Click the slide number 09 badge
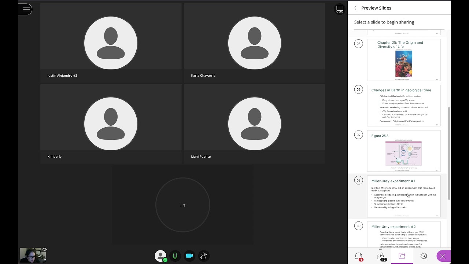The height and width of the screenshot is (264, 469). (x=358, y=225)
